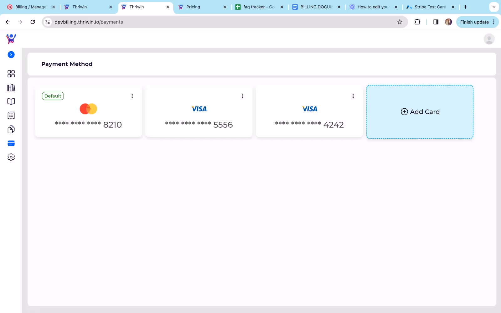Switch to faq tracker browser tab
501x313 pixels.
(259, 7)
